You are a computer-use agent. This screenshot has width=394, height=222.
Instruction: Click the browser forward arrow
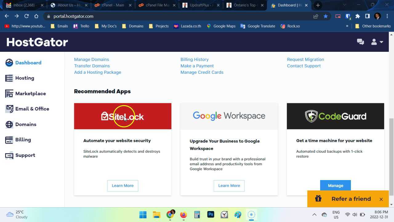[x=17, y=16]
